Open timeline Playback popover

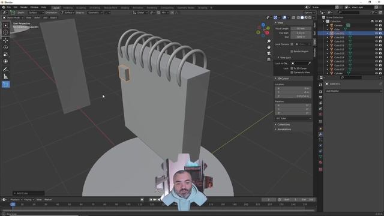[x=16, y=200]
